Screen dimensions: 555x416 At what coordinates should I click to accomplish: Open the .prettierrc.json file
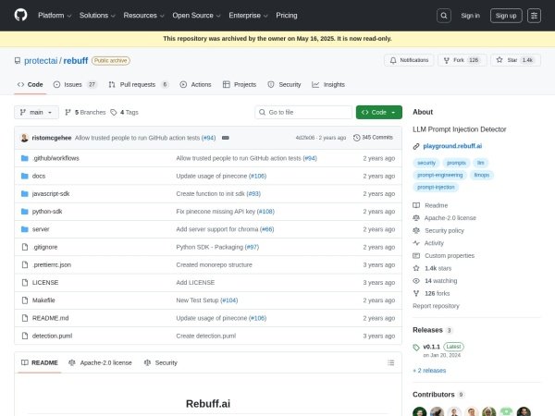click(52, 265)
